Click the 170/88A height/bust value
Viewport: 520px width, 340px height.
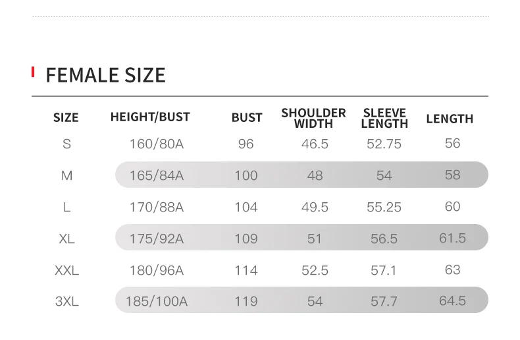156,207
